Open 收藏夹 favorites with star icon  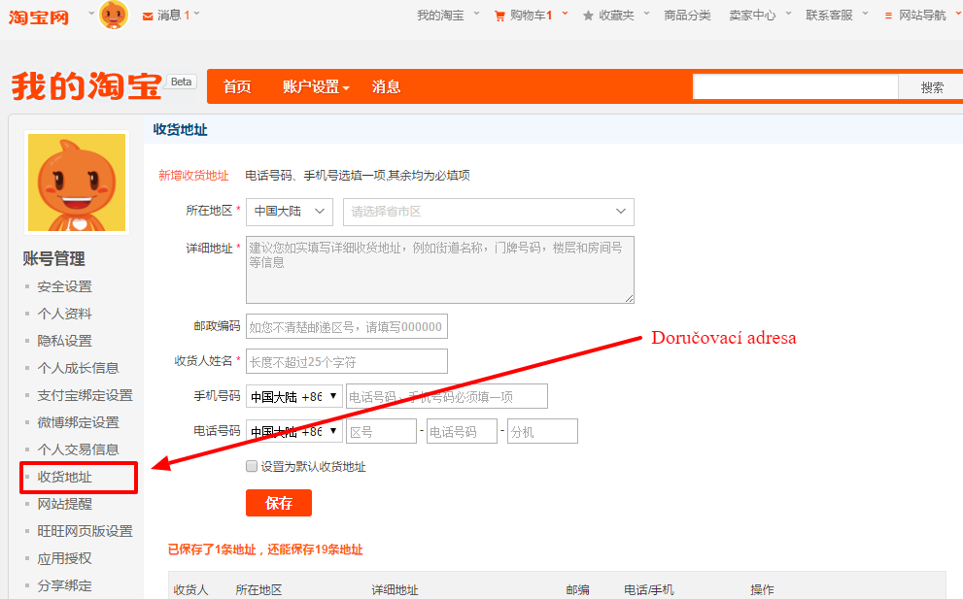click(x=589, y=16)
